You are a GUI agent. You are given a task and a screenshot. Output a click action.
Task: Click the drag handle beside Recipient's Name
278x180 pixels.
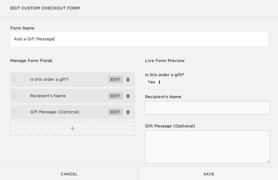14,96
